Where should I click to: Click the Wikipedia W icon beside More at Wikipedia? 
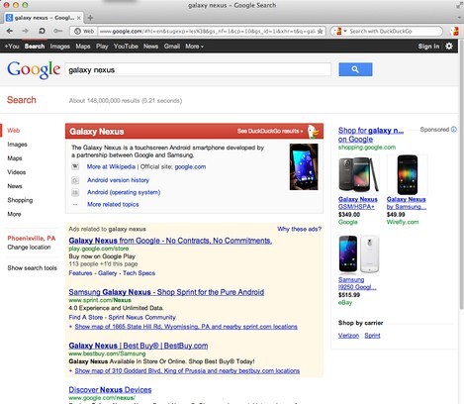coord(75,166)
